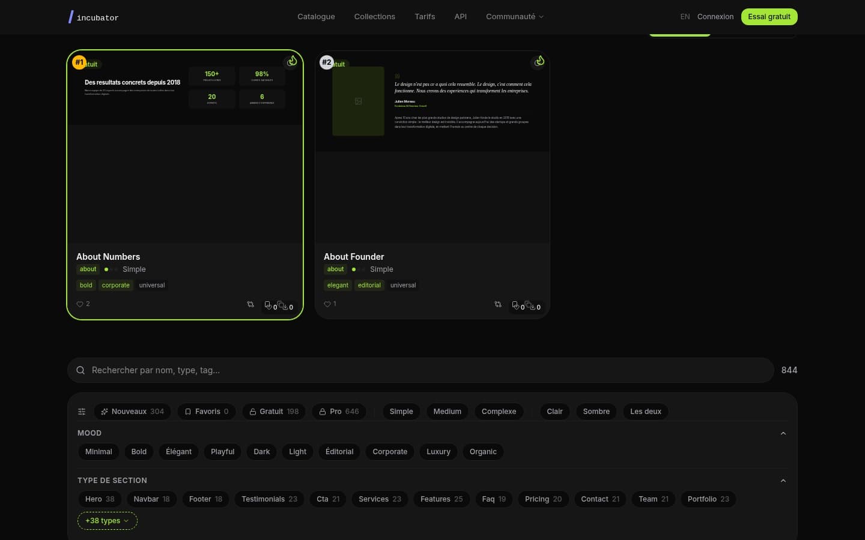Enable the Favoris filter
The width and height of the screenshot is (865, 540).
207,412
